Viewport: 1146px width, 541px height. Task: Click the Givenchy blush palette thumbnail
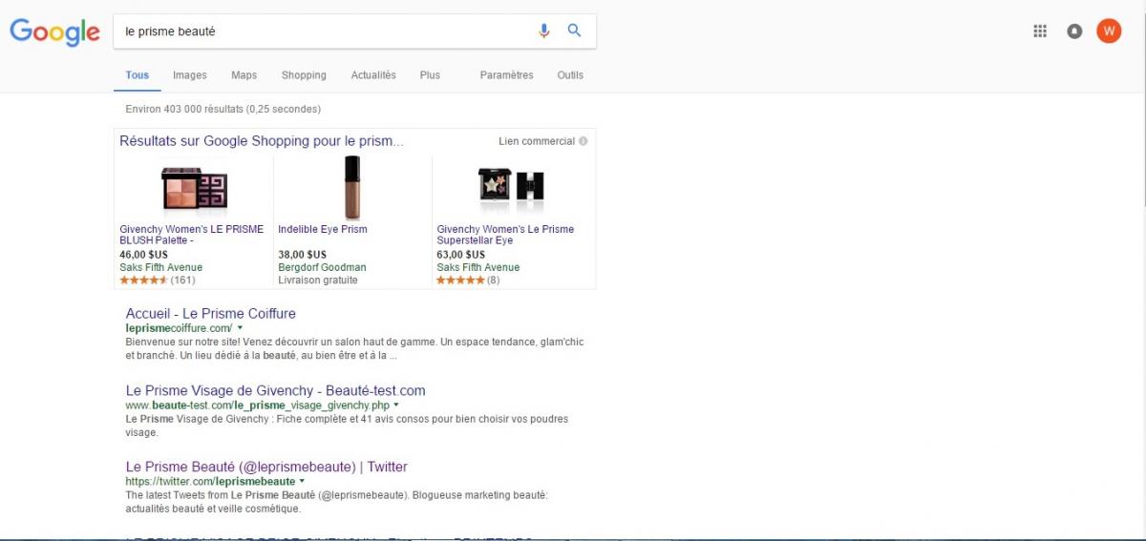(195, 189)
